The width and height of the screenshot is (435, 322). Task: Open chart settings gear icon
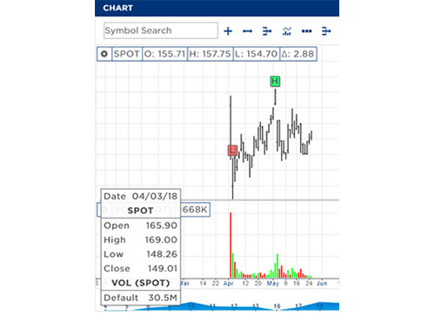(104, 54)
